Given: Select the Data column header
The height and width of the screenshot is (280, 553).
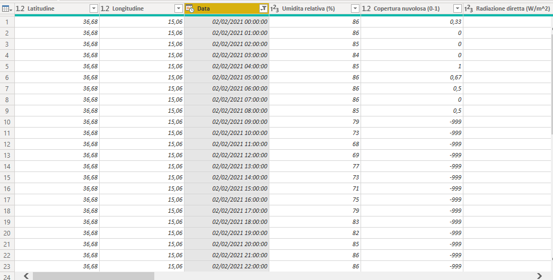Looking at the screenshot, I should 227,8.
